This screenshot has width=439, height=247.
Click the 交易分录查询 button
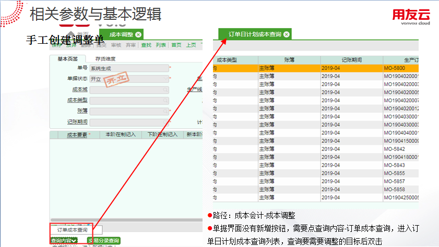coord(103,240)
